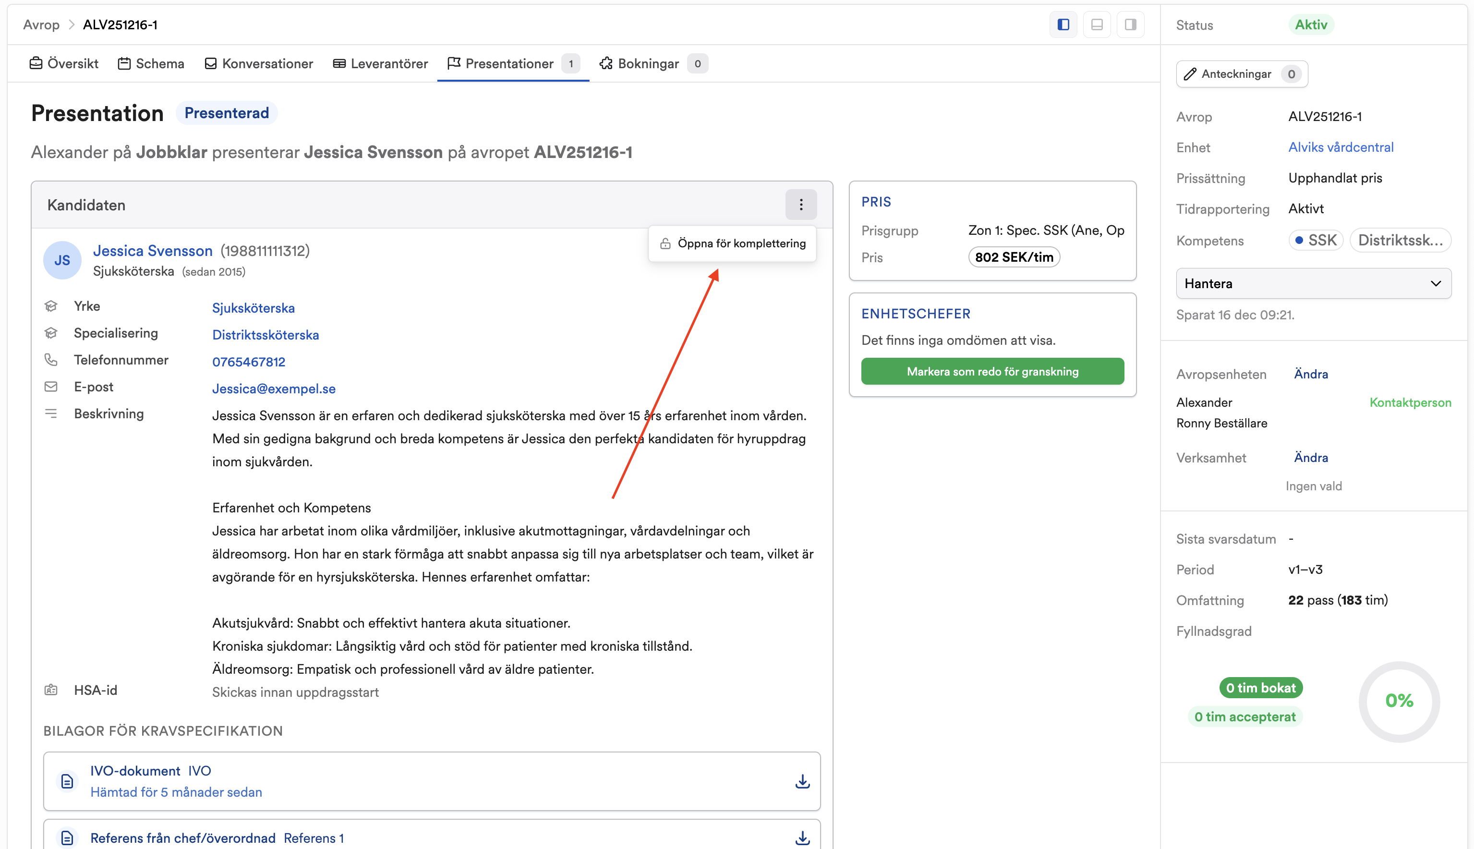Click the 0 tim bokat badge
Viewport: 1474px width, 849px height.
click(1261, 688)
